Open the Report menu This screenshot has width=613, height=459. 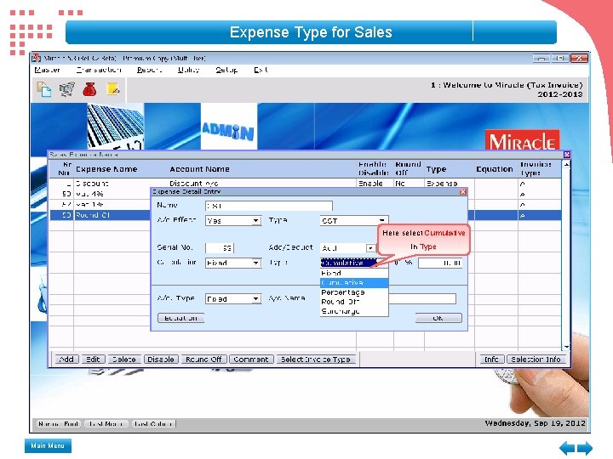149,70
